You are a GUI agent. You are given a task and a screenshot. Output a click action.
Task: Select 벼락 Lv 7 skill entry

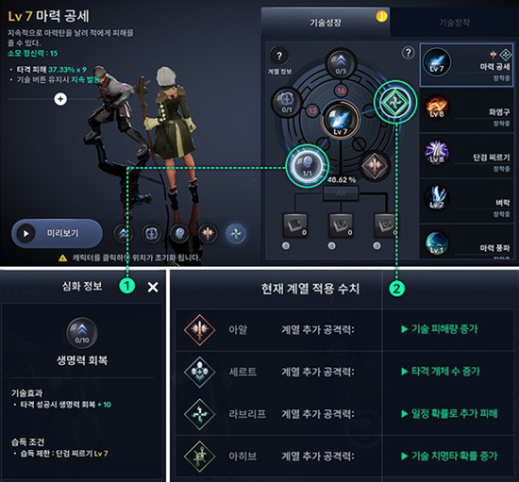(x=467, y=201)
